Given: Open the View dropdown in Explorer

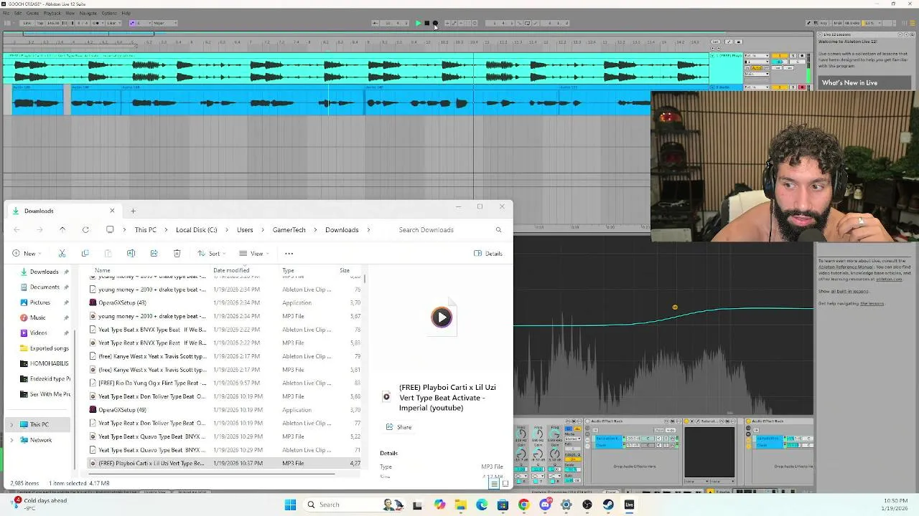Looking at the screenshot, I should pos(254,254).
